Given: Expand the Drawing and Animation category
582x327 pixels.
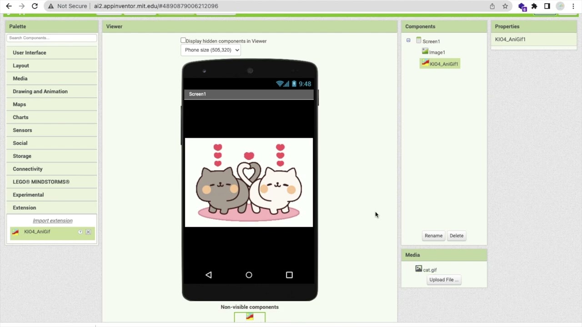Looking at the screenshot, I should tap(52, 91).
